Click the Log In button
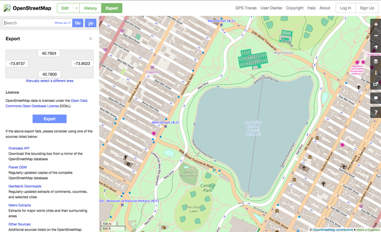381x232 pixels. tap(345, 8)
